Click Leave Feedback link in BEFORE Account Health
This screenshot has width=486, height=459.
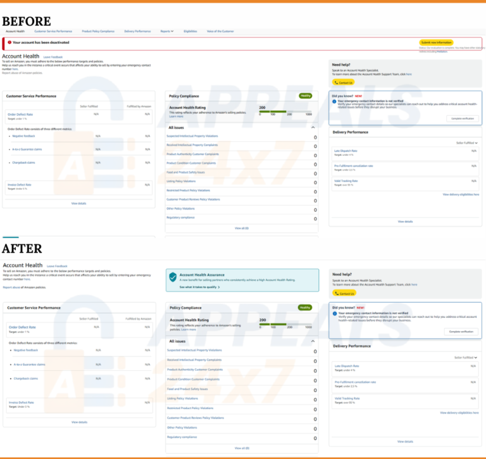pos(53,57)
